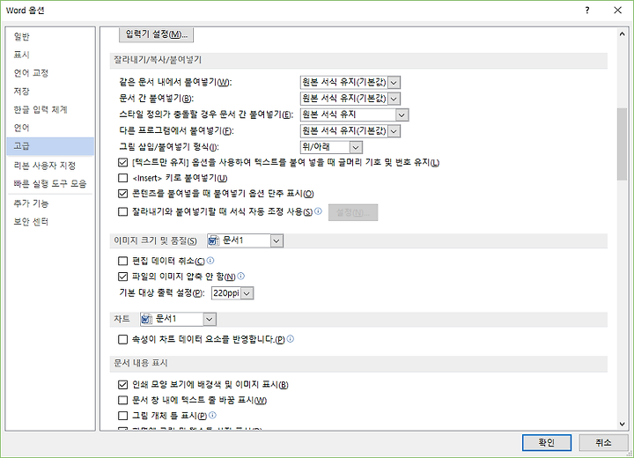634x458 pixels.
Task: Select 표시 category in sidebar
Action: click(x=50, y=55)
